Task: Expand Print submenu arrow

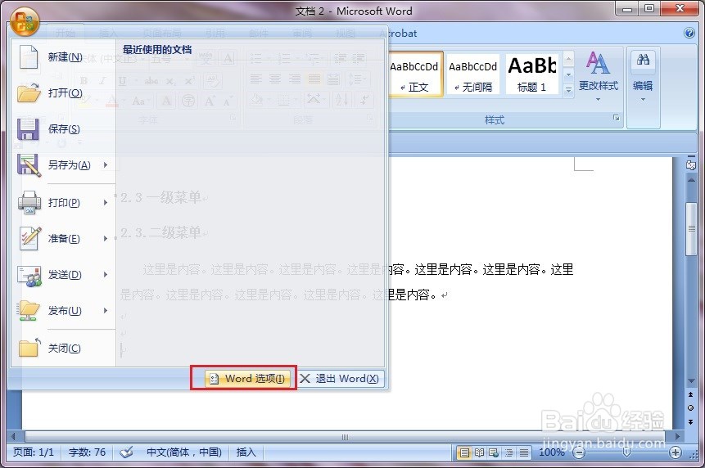Action: (x=106, y=203)
